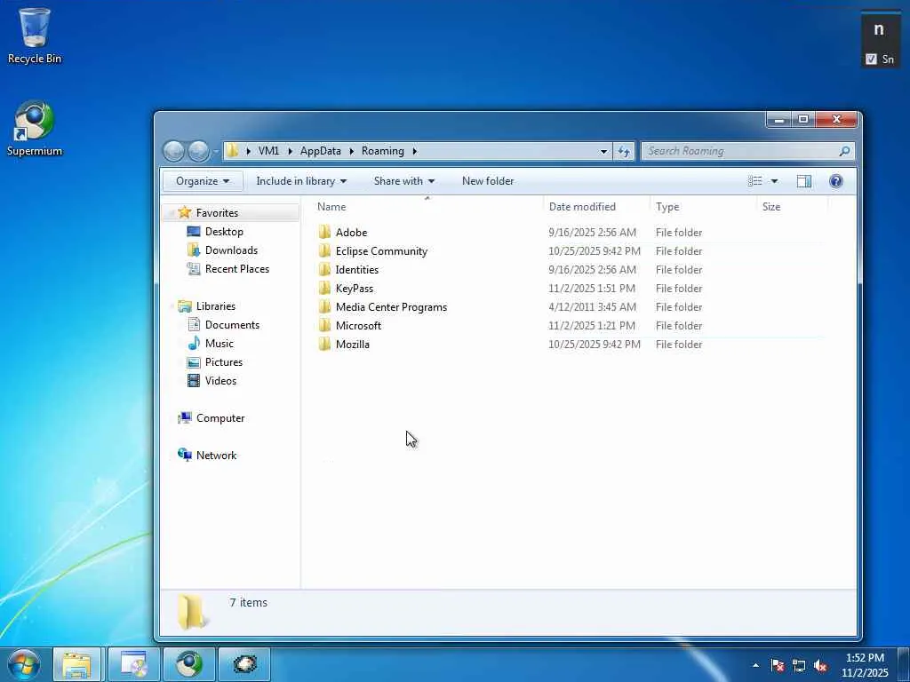This screenshot has height=682, width=910.
Task: Show the preview pane
Action: pyautogui.click(x=803, y=181)
